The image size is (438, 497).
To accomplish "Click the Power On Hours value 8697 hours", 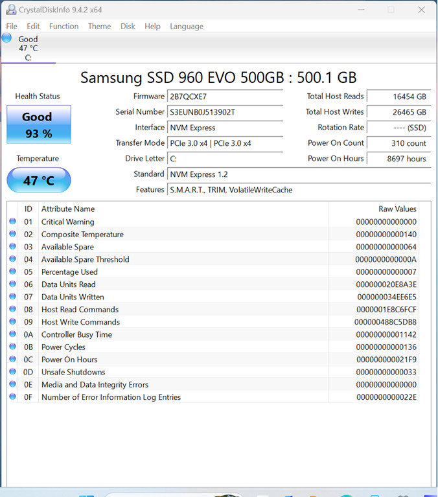I will click(x=398, y=159).
